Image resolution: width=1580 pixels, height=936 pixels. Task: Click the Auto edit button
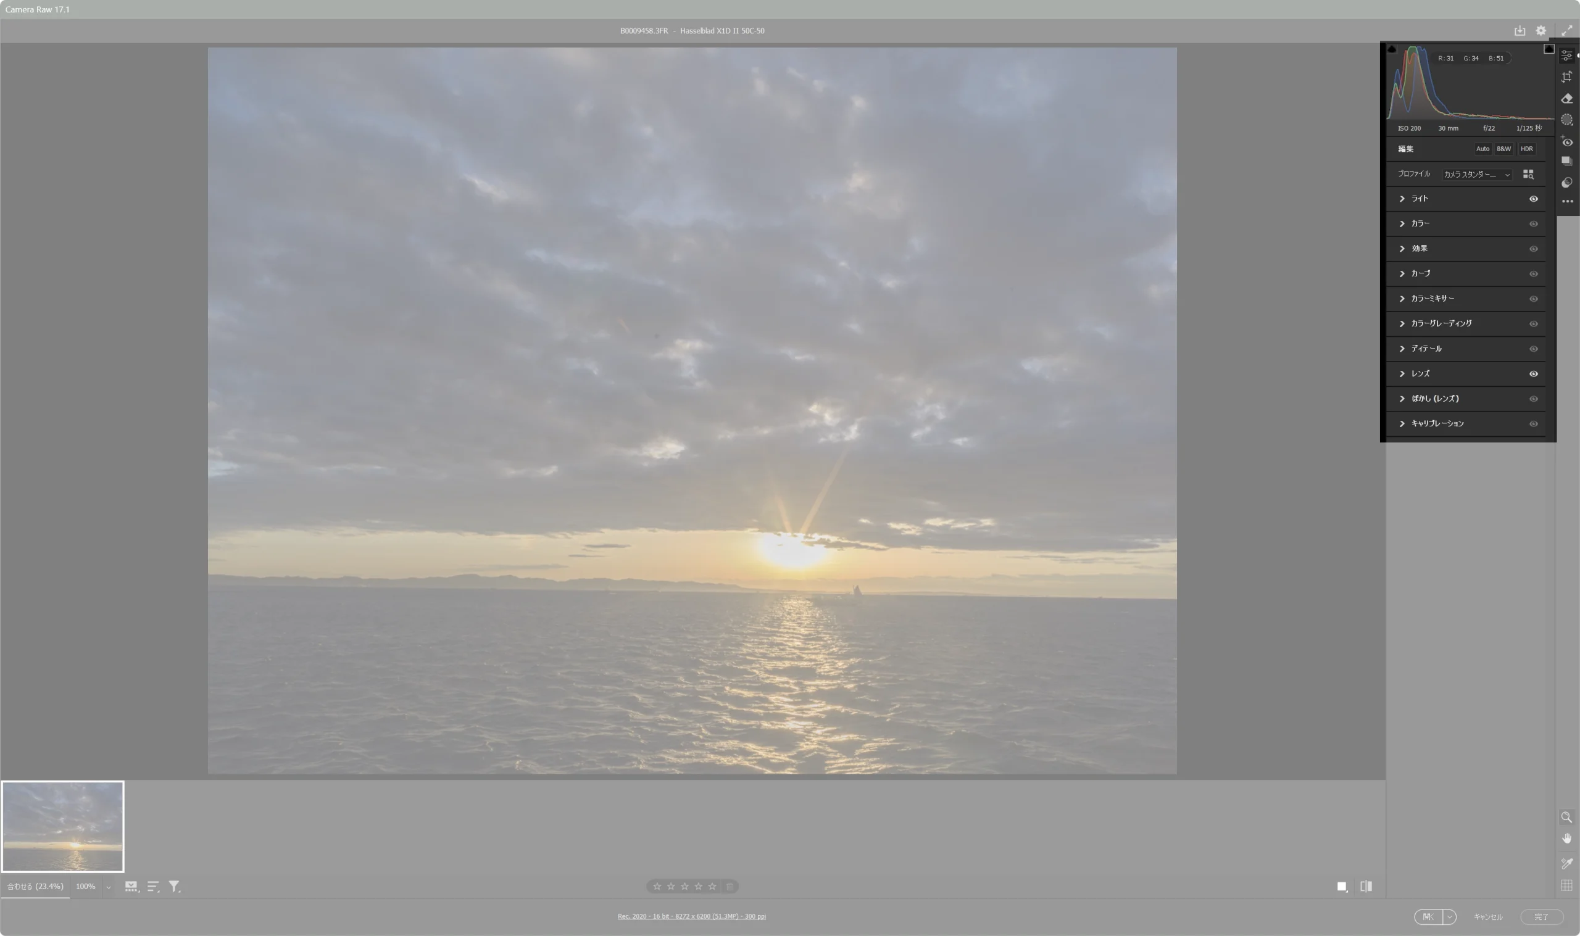pyautogui.click(x=1482, y=149)
